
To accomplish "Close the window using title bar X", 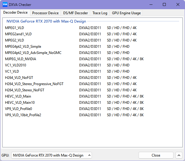I will pyautogui.click(x=178, y=4).
